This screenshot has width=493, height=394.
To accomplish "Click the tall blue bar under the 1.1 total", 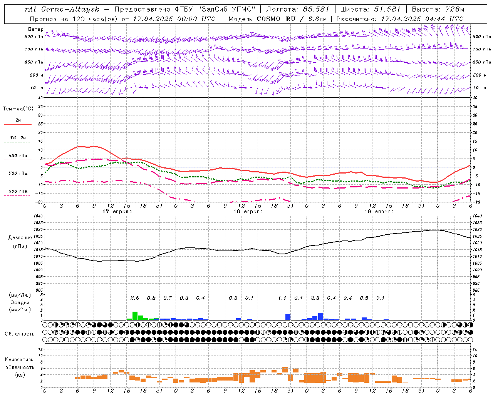I will 288,317.
